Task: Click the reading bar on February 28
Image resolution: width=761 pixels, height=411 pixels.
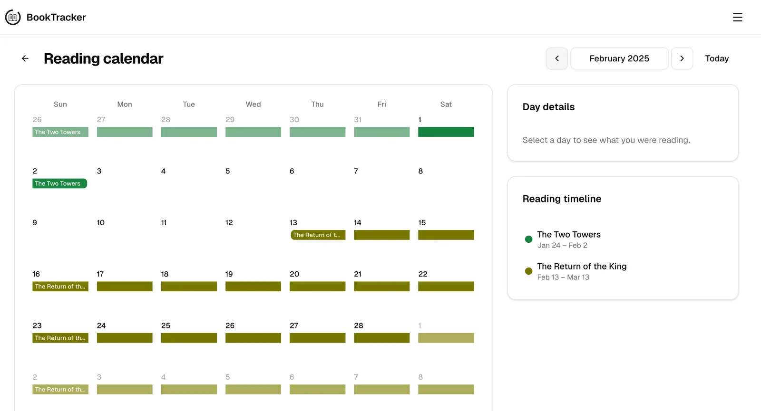Action: [381, 338]
